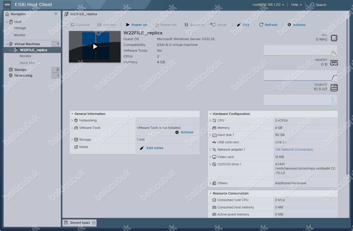Expand the CPU hardware row
Screen dimensions: 353x231
pos(210,120)
